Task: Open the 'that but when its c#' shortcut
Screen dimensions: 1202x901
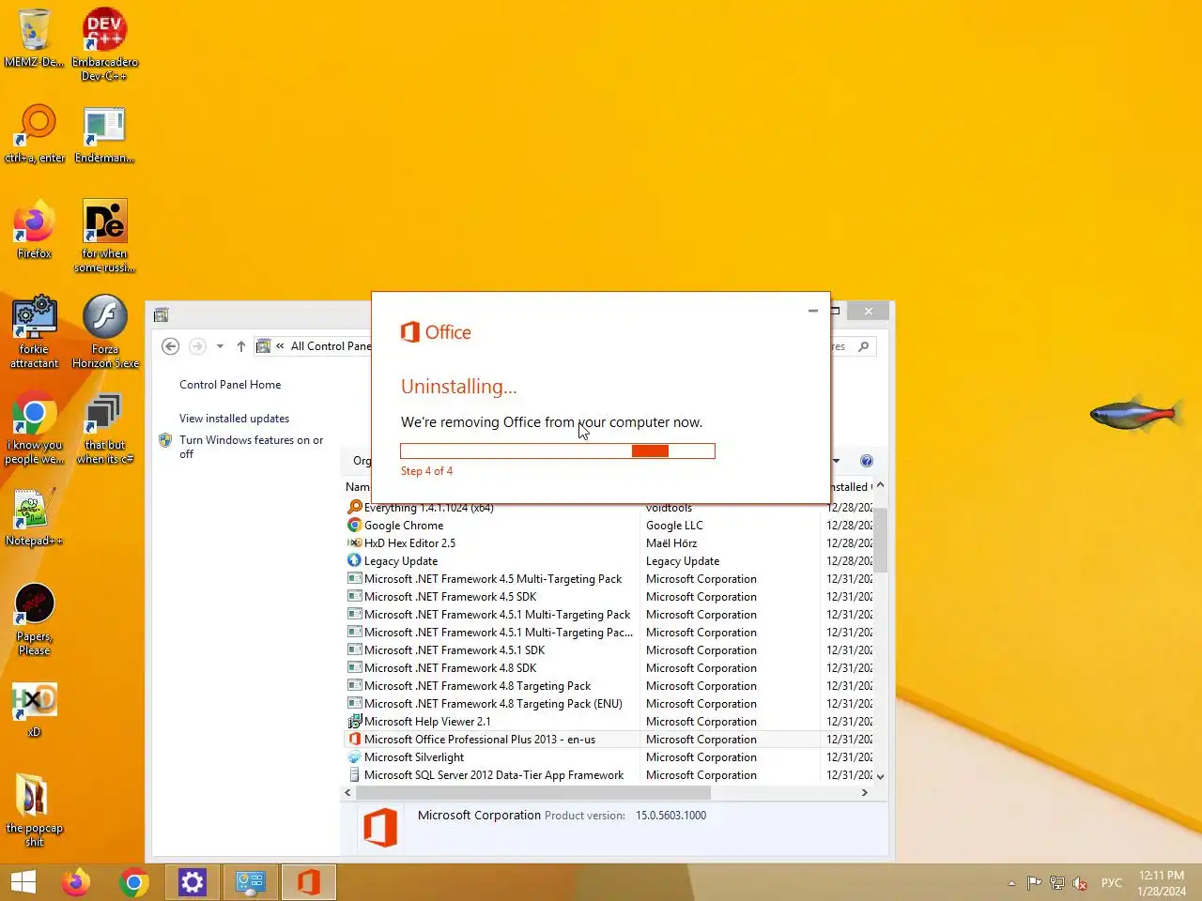Action: coord(104,428)
